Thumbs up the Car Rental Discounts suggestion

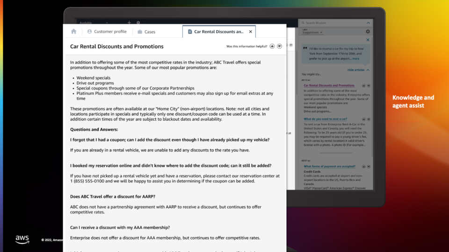tap(364, 86)
